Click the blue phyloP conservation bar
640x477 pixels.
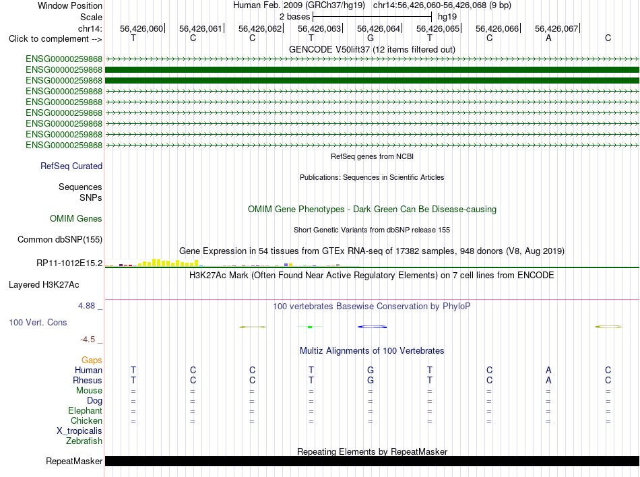tap(372, 327)
